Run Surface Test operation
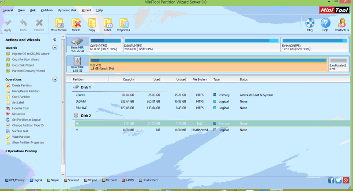 tap(20, 131)
